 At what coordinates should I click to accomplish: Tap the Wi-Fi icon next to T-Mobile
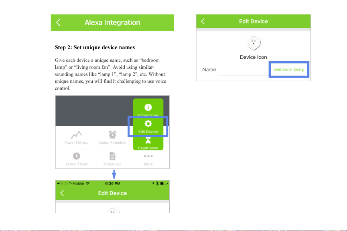coord(88,183)
